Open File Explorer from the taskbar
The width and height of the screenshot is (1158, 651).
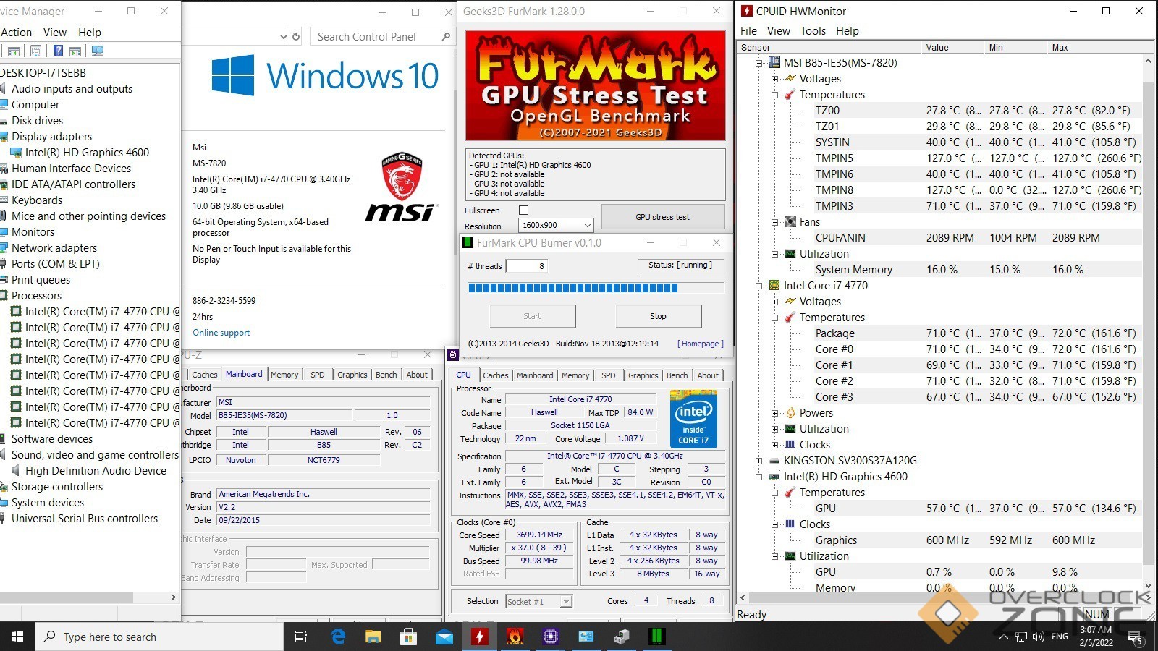tap(373, 637)
